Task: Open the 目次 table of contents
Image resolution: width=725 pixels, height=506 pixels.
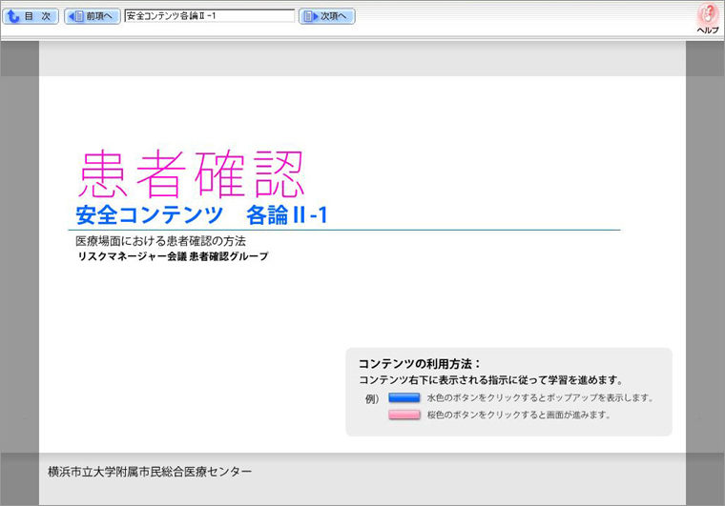Action: point(31,16)
